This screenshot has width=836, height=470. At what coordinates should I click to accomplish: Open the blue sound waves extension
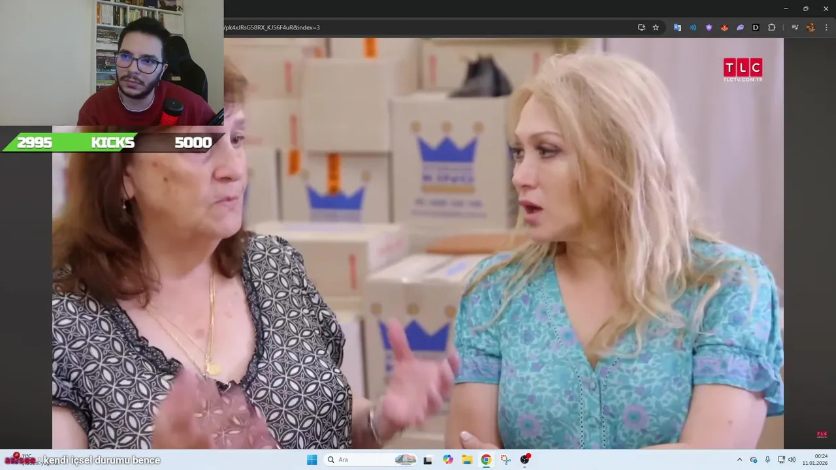click(x=693, y=27)
